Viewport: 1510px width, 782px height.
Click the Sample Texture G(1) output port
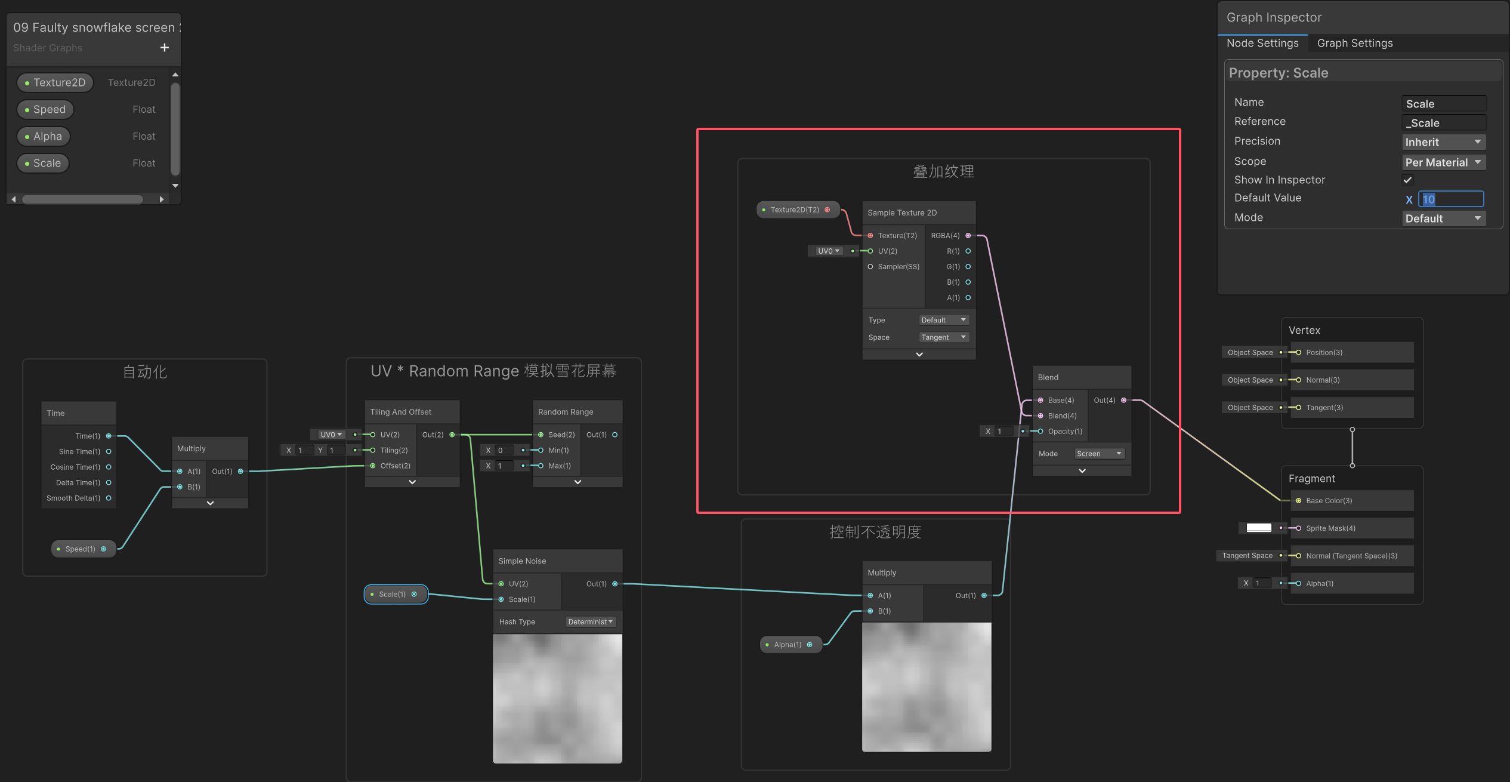968,267
